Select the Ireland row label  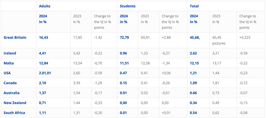(x=10, y=53)
